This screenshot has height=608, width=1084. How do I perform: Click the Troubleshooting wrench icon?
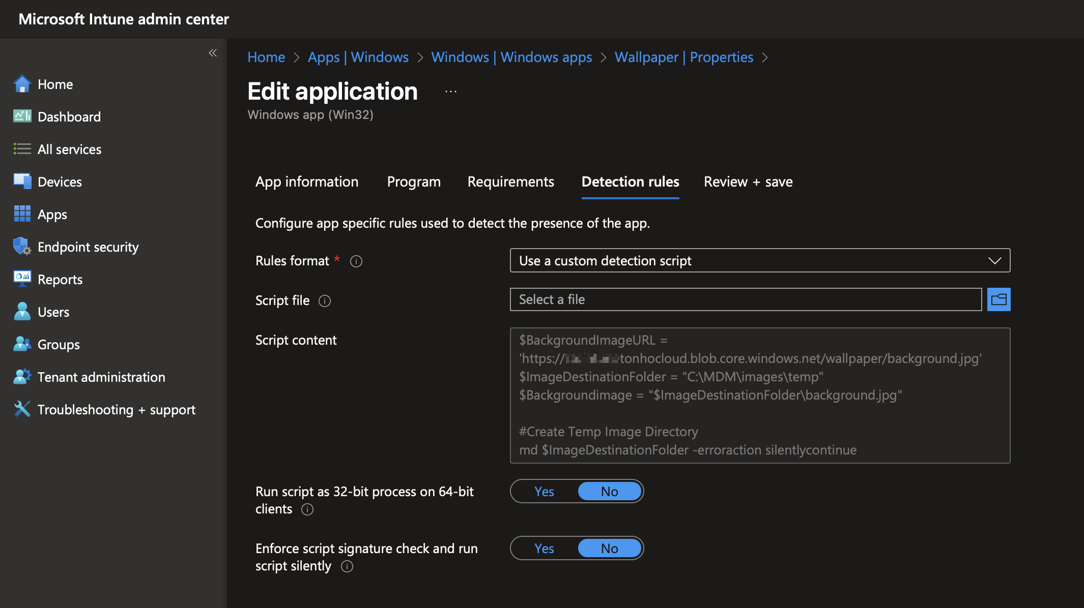click(22, 409)
